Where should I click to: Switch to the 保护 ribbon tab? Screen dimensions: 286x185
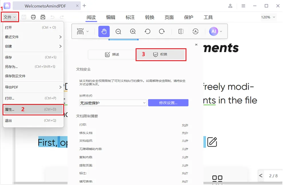pyautogui.click(x=188, y=17)
